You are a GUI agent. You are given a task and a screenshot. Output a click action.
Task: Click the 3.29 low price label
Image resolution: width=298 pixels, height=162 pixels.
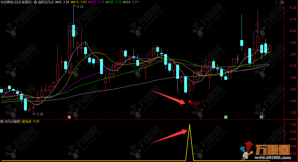coord(40,114)
